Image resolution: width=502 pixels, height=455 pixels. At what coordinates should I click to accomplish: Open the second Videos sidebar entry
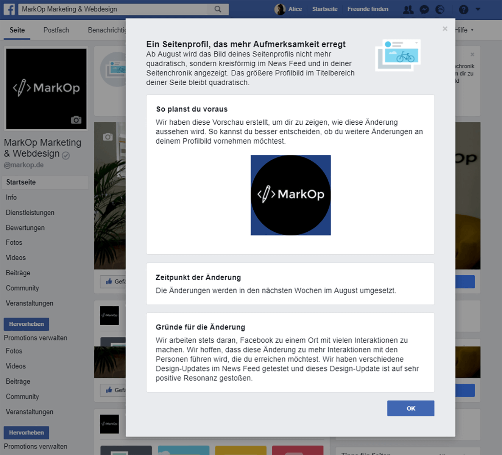(16, 366)
